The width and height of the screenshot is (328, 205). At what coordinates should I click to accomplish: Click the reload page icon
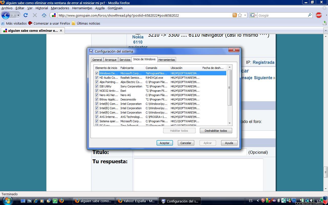(26, 15)
